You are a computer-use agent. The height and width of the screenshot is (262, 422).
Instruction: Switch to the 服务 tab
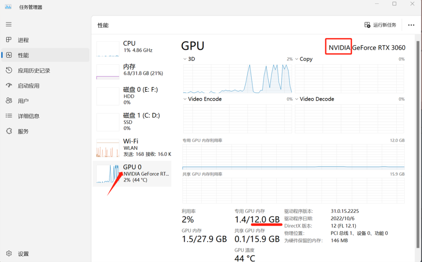click(x=45, y=131)
